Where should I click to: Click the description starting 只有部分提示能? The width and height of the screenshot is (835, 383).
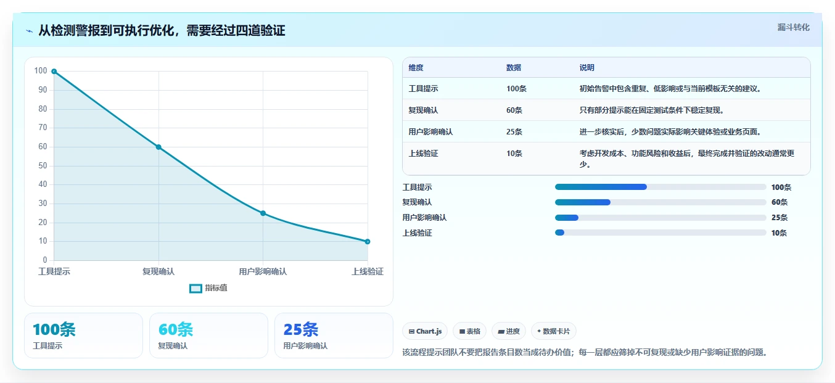point(651,110)
